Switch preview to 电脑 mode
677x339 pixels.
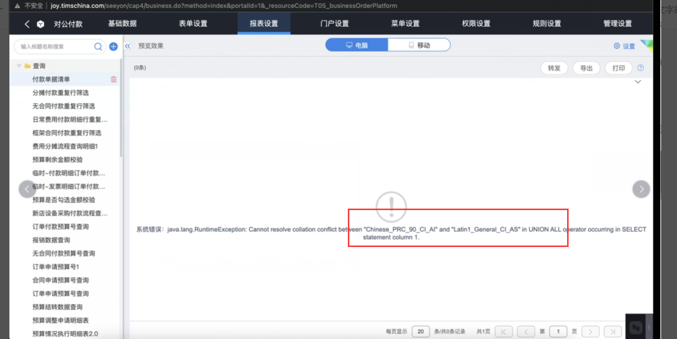[x=357, y=45]
